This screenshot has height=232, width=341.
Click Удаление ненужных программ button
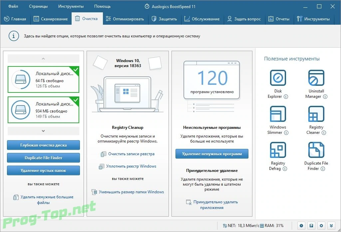click(212, 154)
